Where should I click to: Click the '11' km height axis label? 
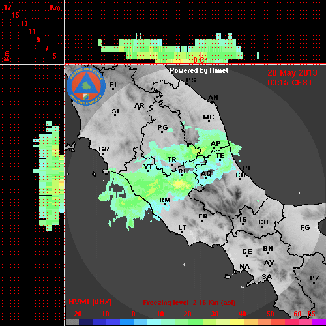point(32,31)
